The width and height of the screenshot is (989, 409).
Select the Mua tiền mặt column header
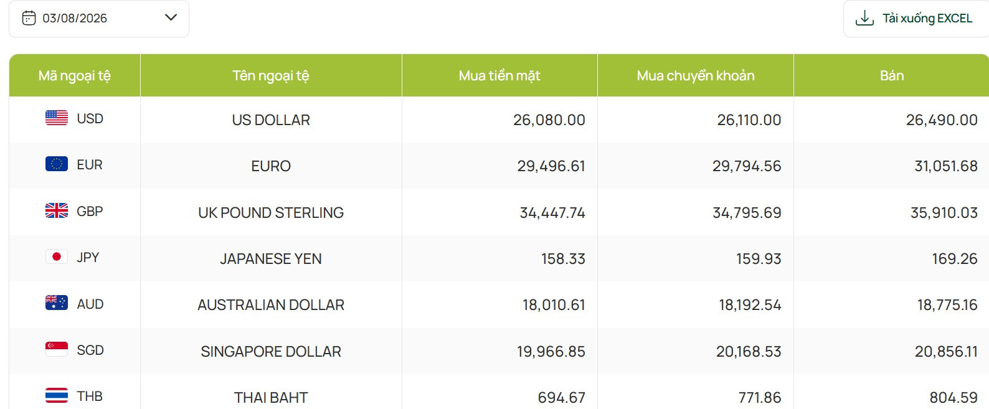[x=499, y=75]
